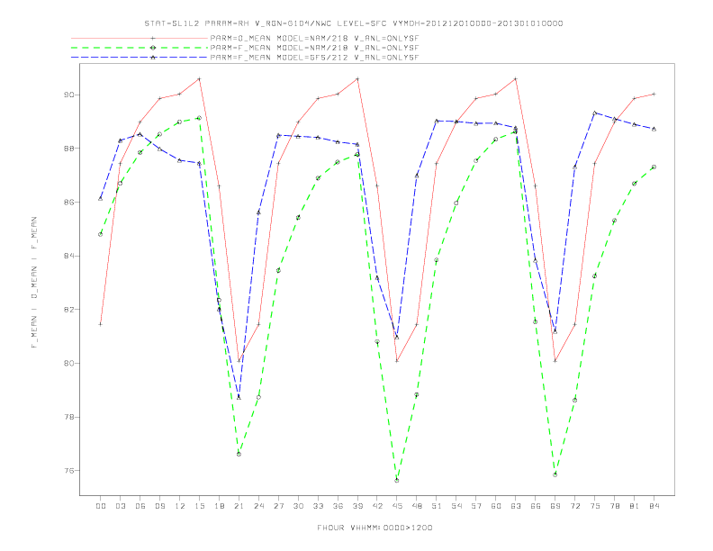Image resolution: width=713 pixels, height=551 pixels.
Task: Click x-axis tick label 24
Action: [x=258, y=506]
